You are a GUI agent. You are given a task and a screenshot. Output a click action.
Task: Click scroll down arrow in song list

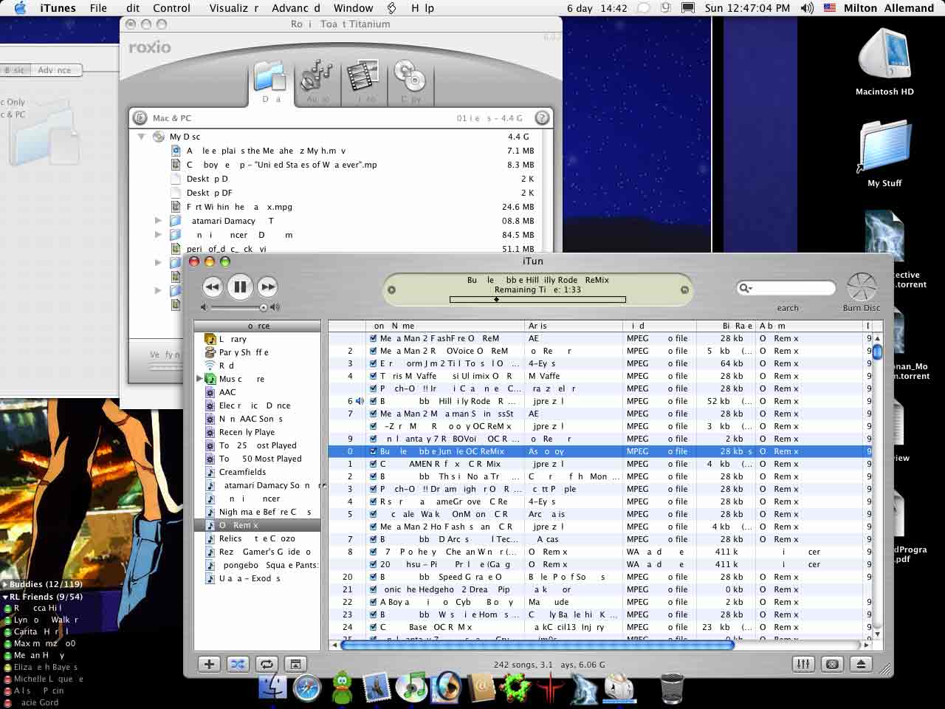(x=877, y=634)
